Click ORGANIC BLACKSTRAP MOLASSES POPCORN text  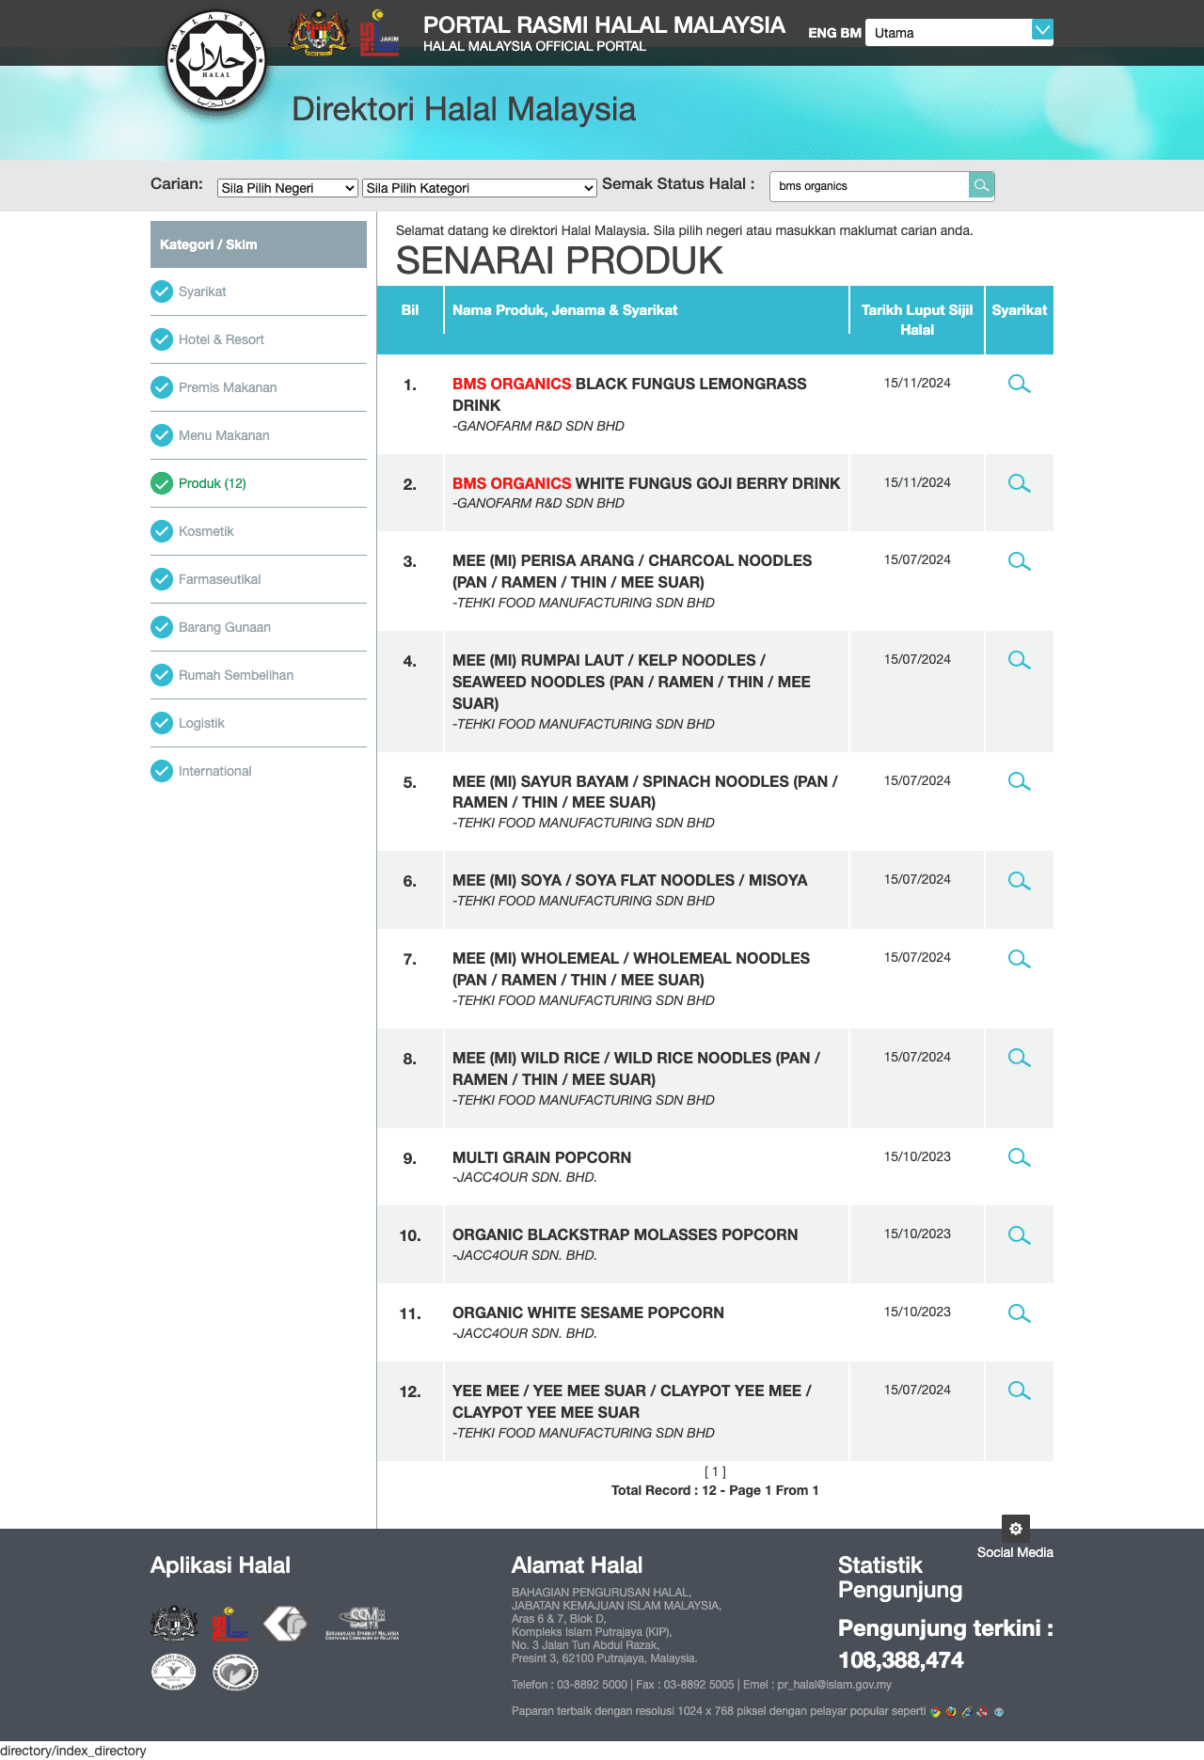[625, 1234]
